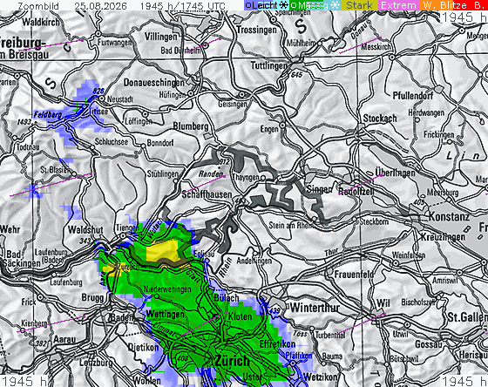Click the Konstanz city label

[x=449, y=216]
